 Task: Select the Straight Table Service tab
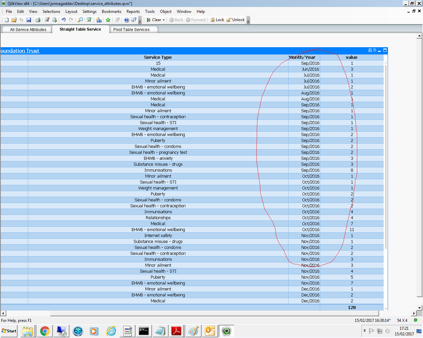80,29
